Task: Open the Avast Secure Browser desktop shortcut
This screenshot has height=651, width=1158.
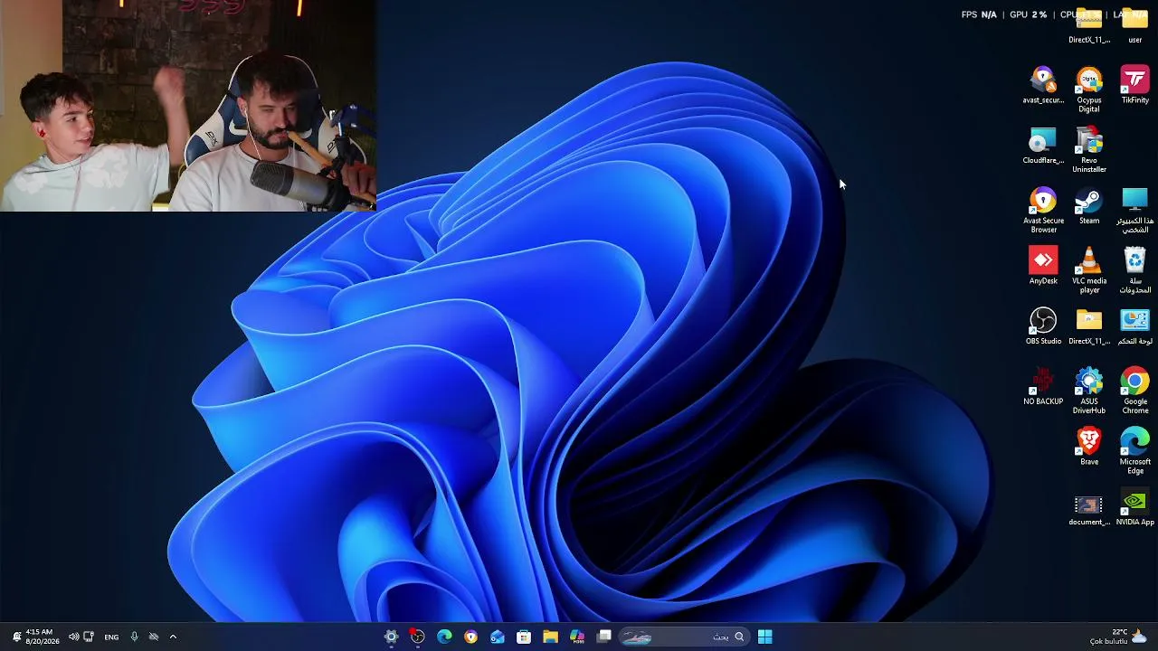Action: (1043, 211)
